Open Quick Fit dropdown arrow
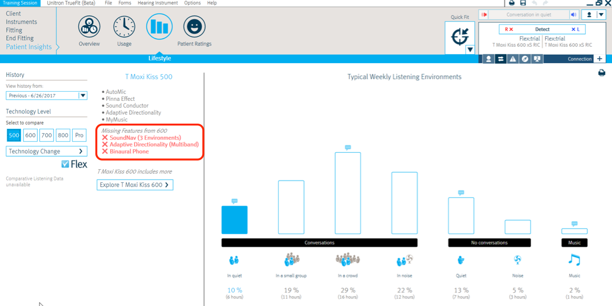Image resolution: width=612 pixels, height=306 pixels. [470, 50]
